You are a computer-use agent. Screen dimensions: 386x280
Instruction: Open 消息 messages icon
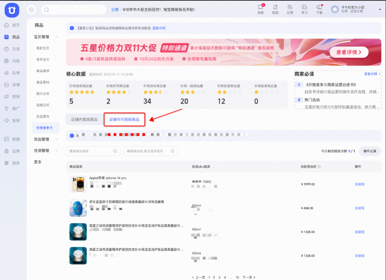(x=260, y=9)
